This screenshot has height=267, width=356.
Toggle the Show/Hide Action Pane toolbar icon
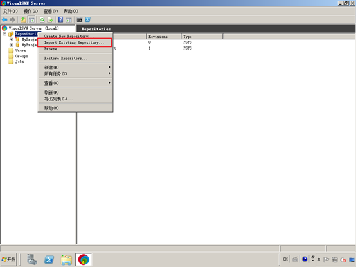pyautogui.click(x=69, y=20)
